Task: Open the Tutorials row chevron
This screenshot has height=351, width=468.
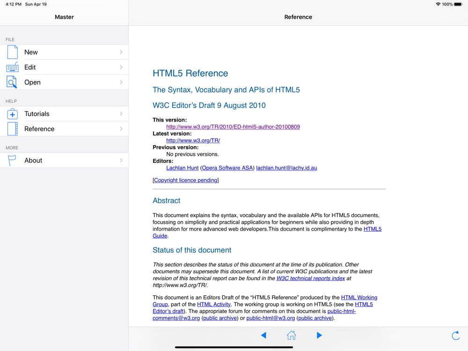Action: pyautogui.click(x=121, y=114)
